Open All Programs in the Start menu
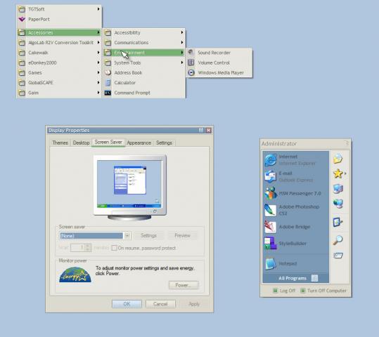The height and width of the screenshot is (337, 379). [295, 278]
